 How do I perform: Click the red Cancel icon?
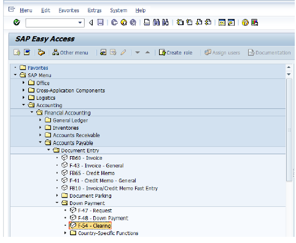point(133,23)
